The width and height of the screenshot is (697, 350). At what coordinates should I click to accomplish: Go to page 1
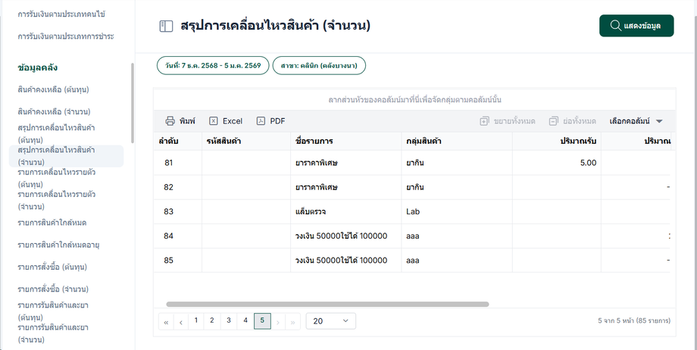[196, 320]
